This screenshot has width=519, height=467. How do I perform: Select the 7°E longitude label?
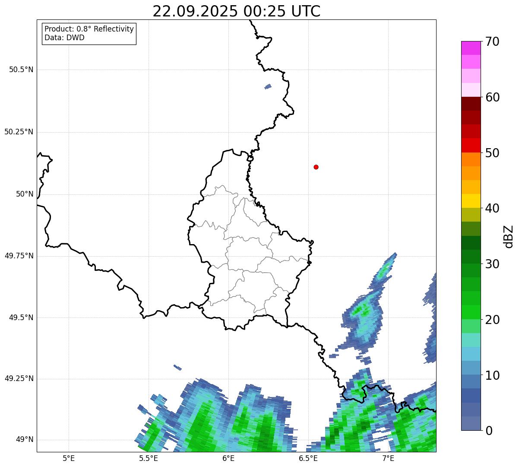tap(389, 458)
